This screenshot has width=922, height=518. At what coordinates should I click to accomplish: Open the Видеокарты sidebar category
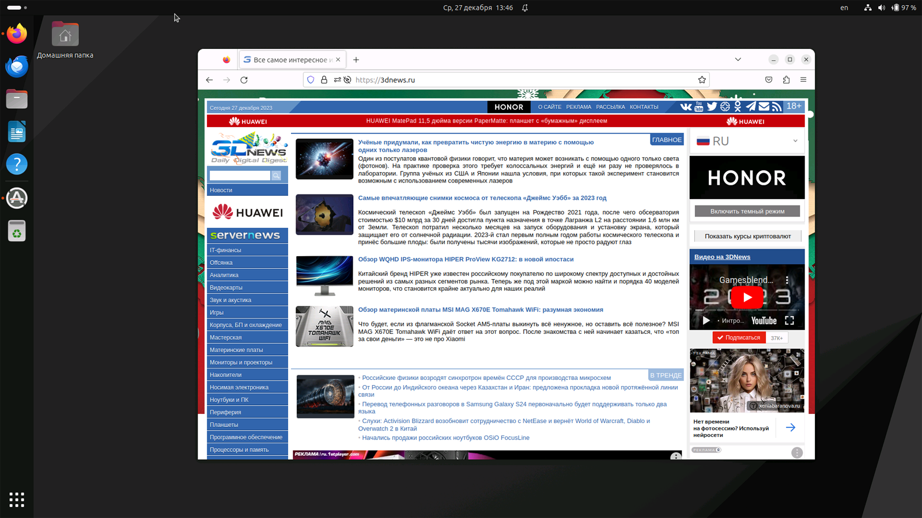(247, 287)
